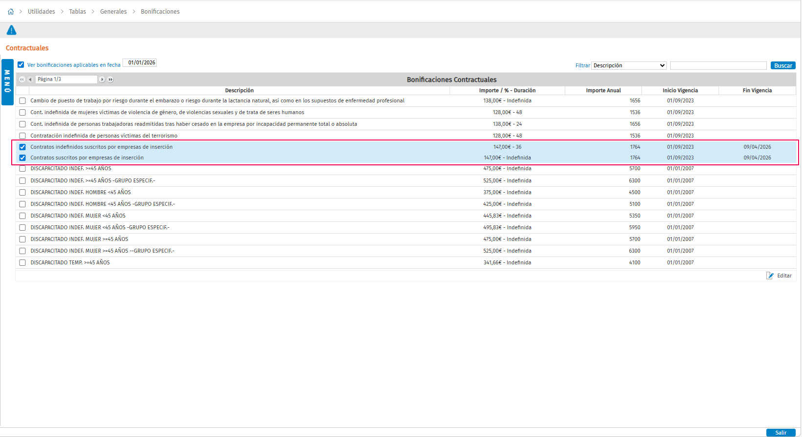Screen dimensions: 802x437
Task: Check the 'Cambio de puesto de trabajo' row
Action: tap(22, 101)
